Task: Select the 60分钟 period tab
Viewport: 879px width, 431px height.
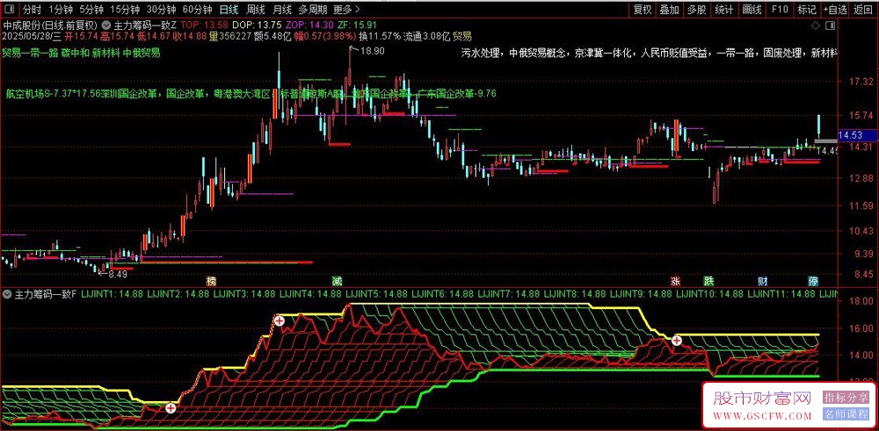Action: pos(197,10)
